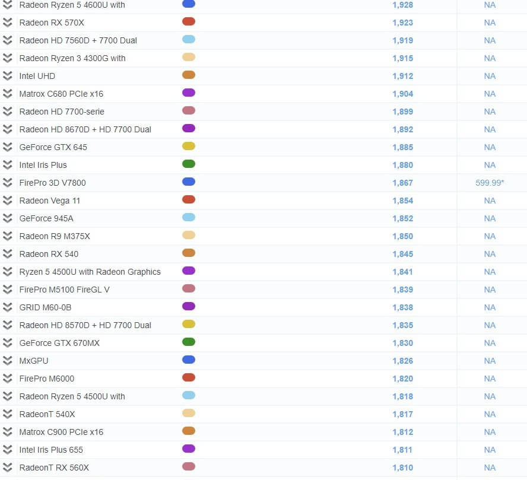Expand the Radeon HD 7560D + 7700 Dual row
Viewport: 527px width, 480px height.
pos(7,40)
